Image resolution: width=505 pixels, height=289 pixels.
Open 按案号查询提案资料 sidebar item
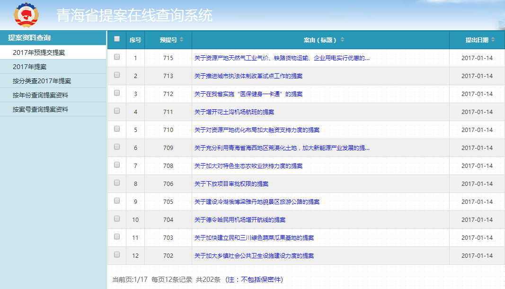pos(40,109)
